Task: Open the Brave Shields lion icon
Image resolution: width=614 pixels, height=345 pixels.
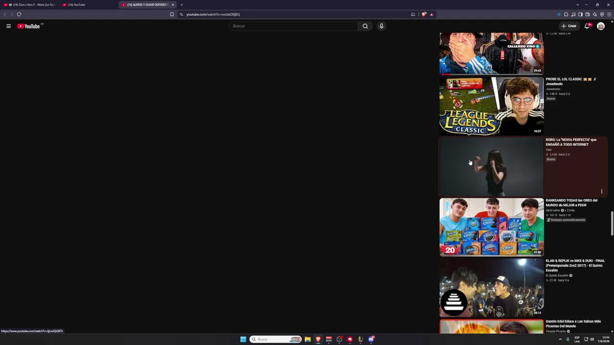Action: (x=424, y=14)
